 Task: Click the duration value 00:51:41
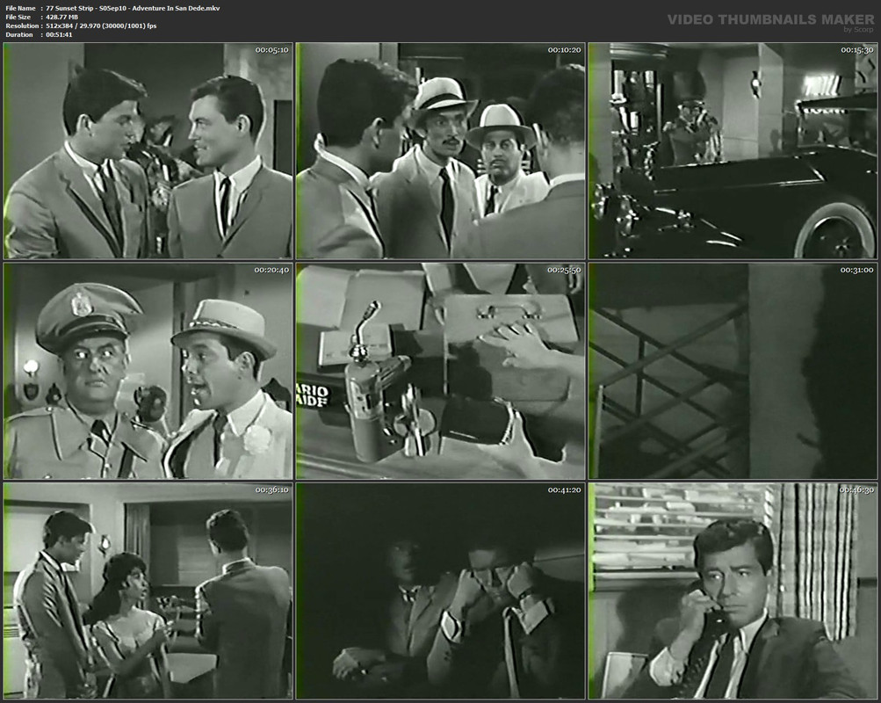point(59,35)
